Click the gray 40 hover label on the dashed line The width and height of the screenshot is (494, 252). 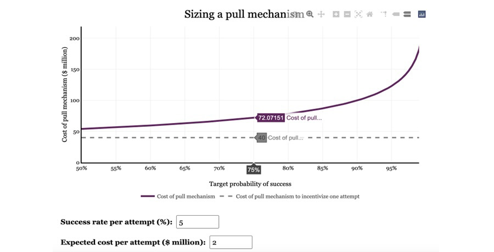pyautogui.click(x=262, y=138)
